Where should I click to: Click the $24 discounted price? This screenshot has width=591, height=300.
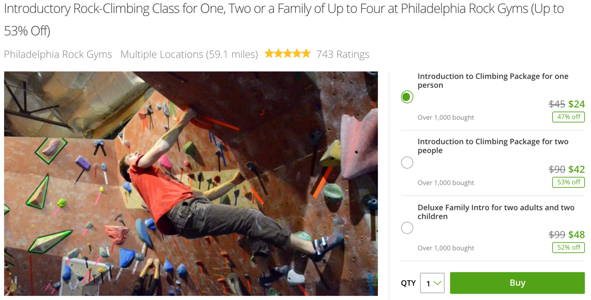(576, 104)
